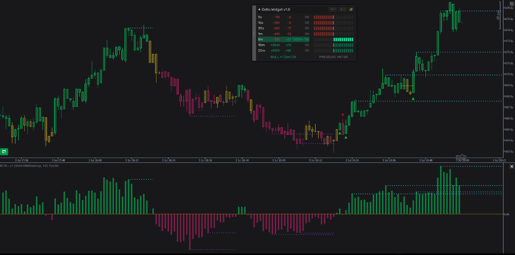Click the 0.00 zero-line label in delta panel

507,214
